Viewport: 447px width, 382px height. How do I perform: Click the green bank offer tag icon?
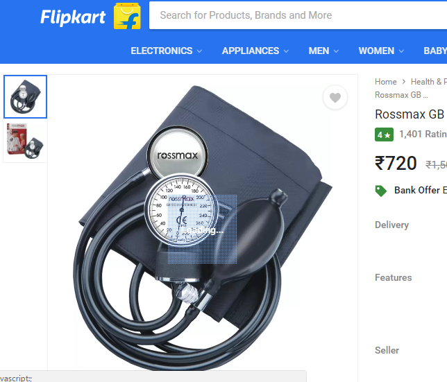point(381,191)
